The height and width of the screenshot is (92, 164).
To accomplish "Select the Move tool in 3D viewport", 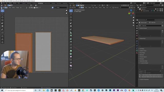I will coord(71,17).
